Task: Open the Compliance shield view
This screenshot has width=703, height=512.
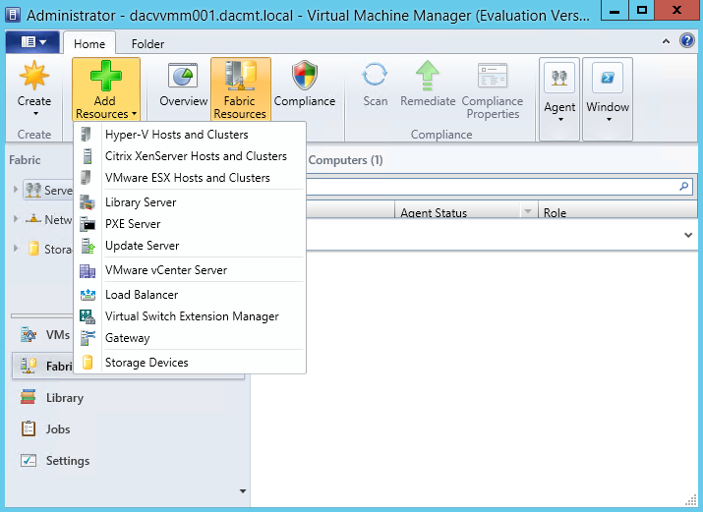Action: click(305, 85)
